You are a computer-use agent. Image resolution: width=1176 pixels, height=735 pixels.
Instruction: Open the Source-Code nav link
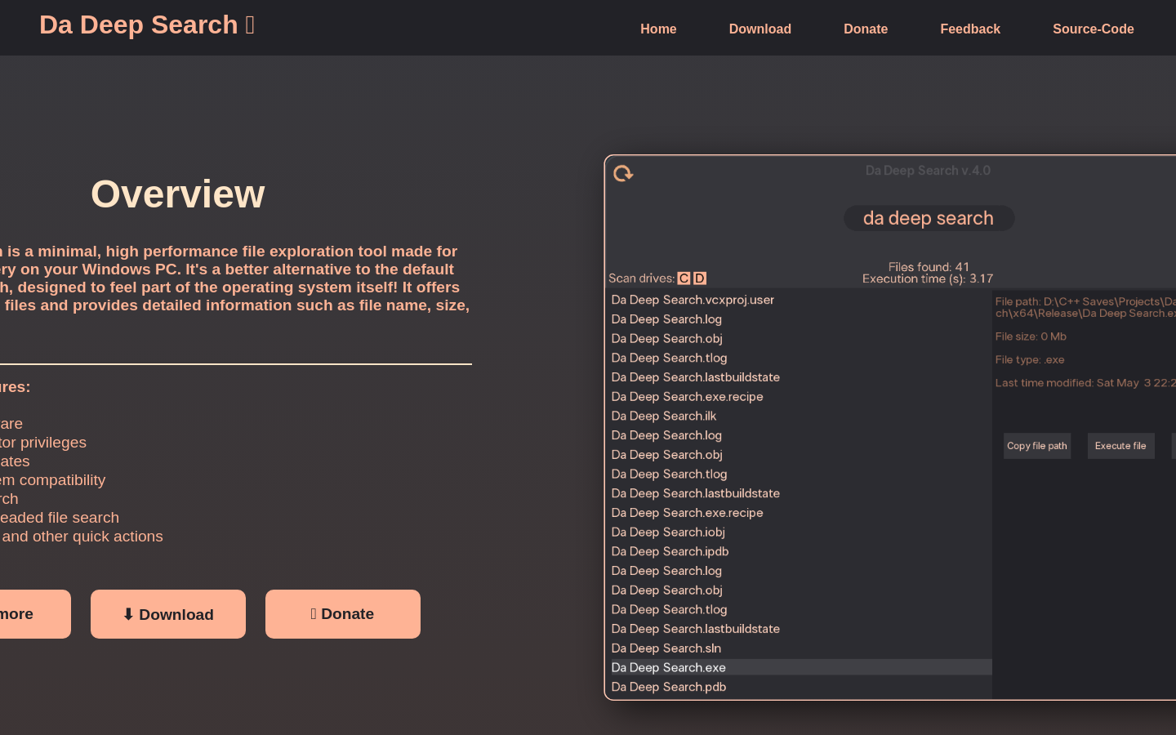1093,29
